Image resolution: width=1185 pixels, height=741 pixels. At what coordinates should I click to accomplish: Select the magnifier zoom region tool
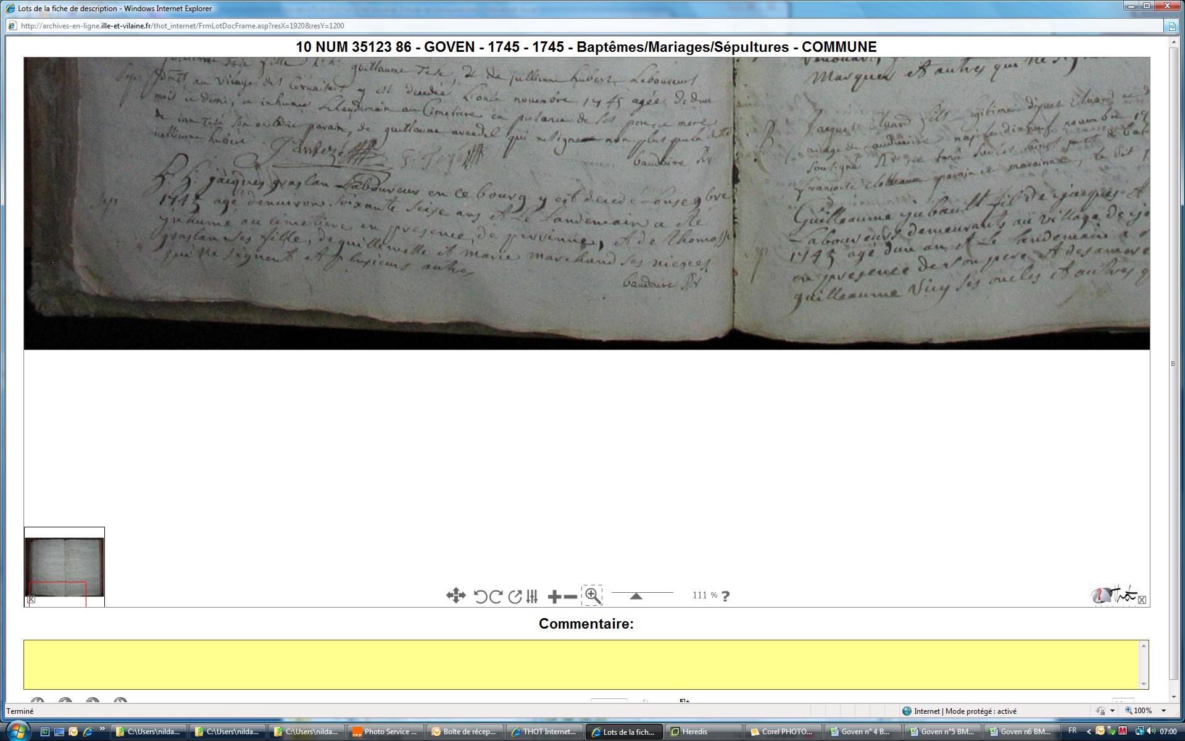click(x=592, y=595)
